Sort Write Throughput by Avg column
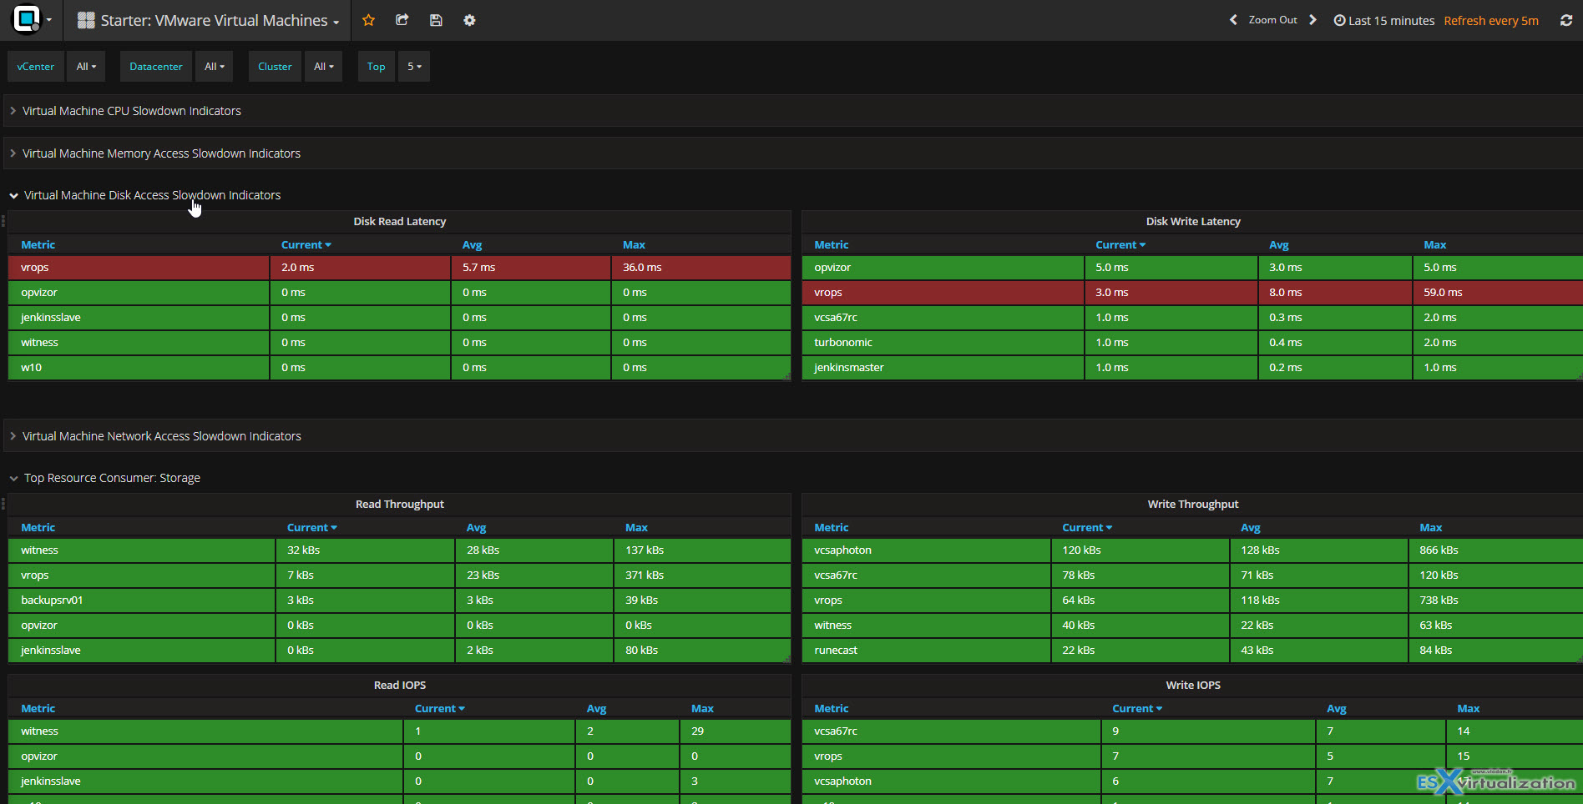 [1251, 527]
